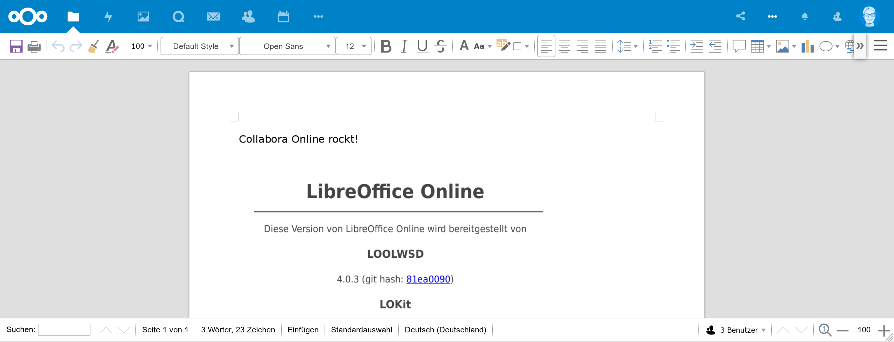The width and height of the screenshot is (894, 342).
Task: Toggle bulleted list
Action: (673, 46)
